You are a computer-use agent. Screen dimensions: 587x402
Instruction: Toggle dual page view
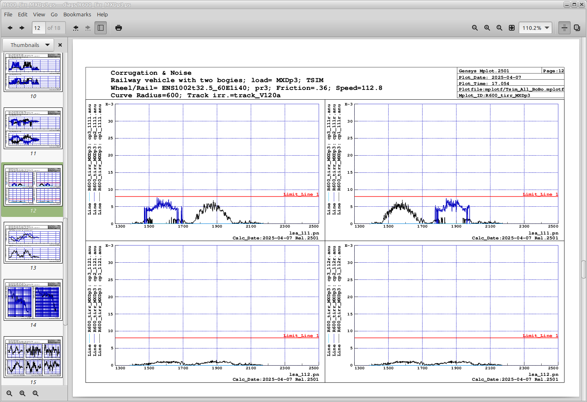[577, 28]
